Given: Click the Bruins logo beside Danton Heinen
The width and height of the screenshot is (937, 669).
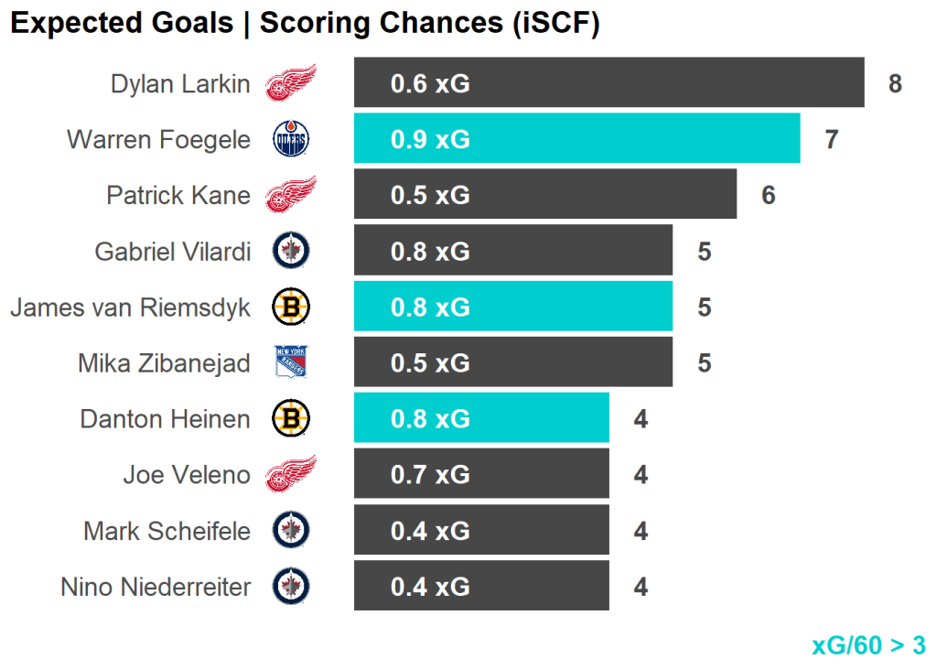Looking at the screenshot, I should [x=291, y=419].
